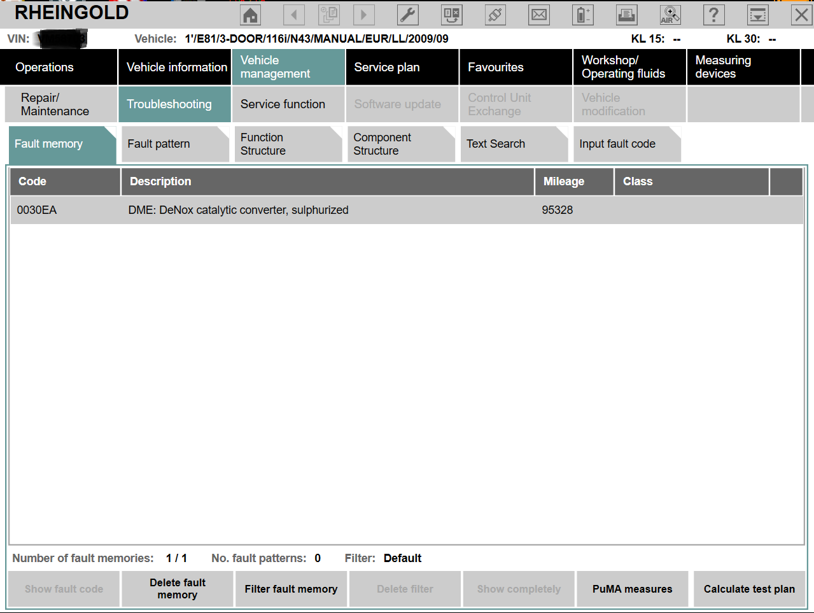Image resolution: width=814 pixels, height=613 pixels.
Task: Click the battery status icon
Action: [x=582, y=15]
